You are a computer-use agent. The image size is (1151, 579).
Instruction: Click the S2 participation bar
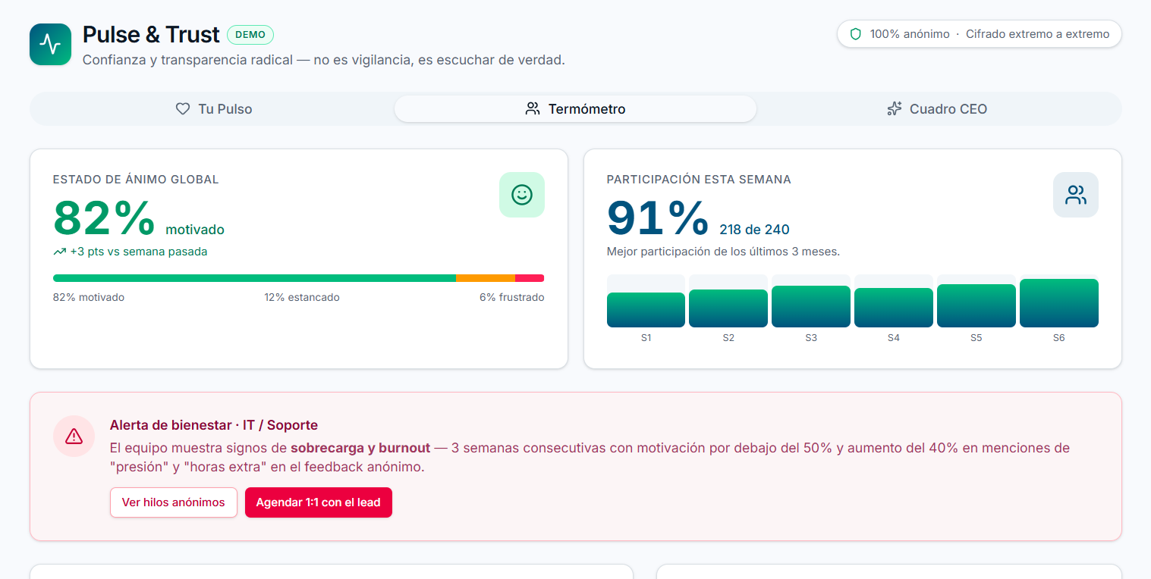[728, 308]
